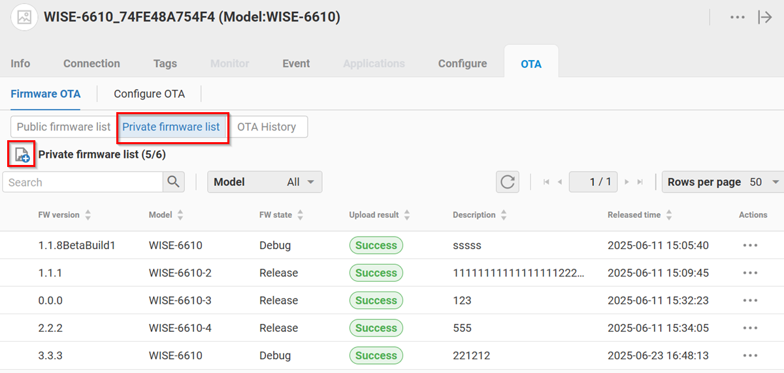Click the exit panel arrow icon
Viewport: 784px width, 373px height.
[x=764, y=18]
